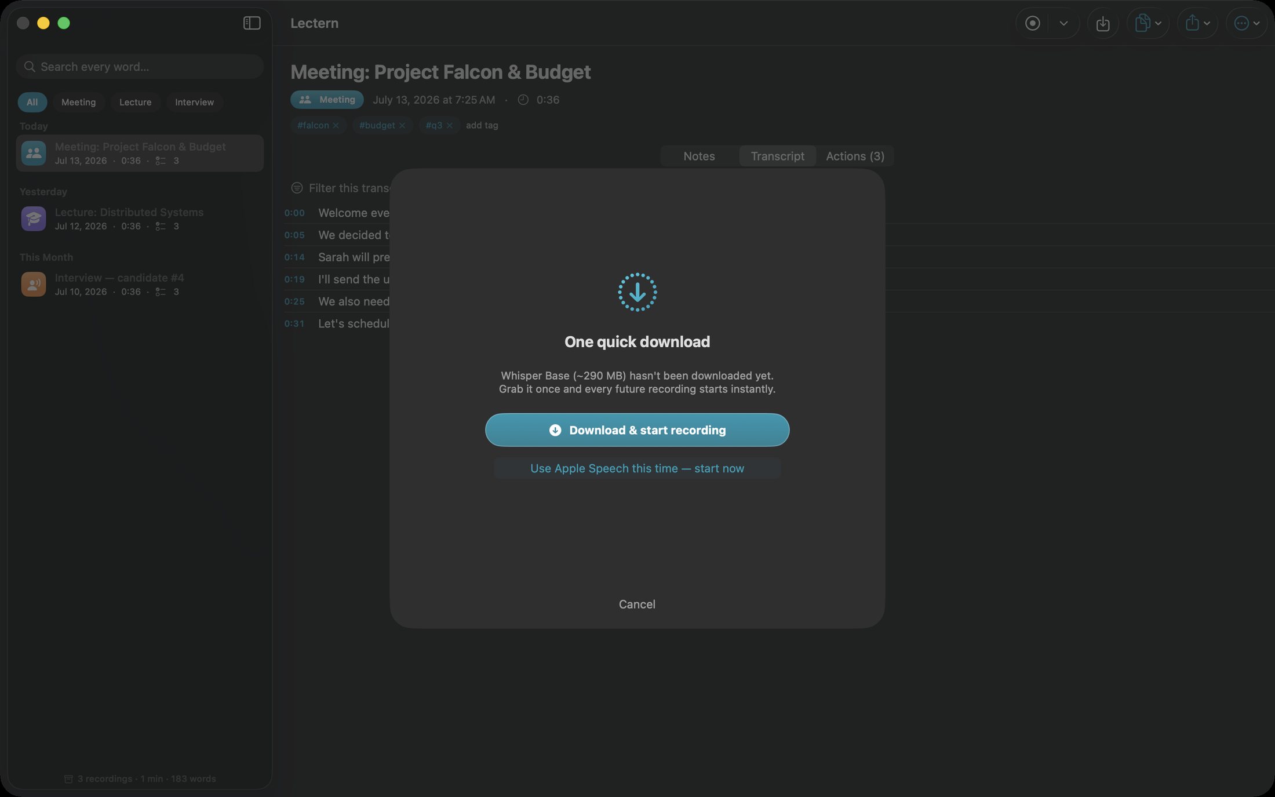Remove the #falcon tag
This screenshot has width=1275, height=797.
coord(336,125)
